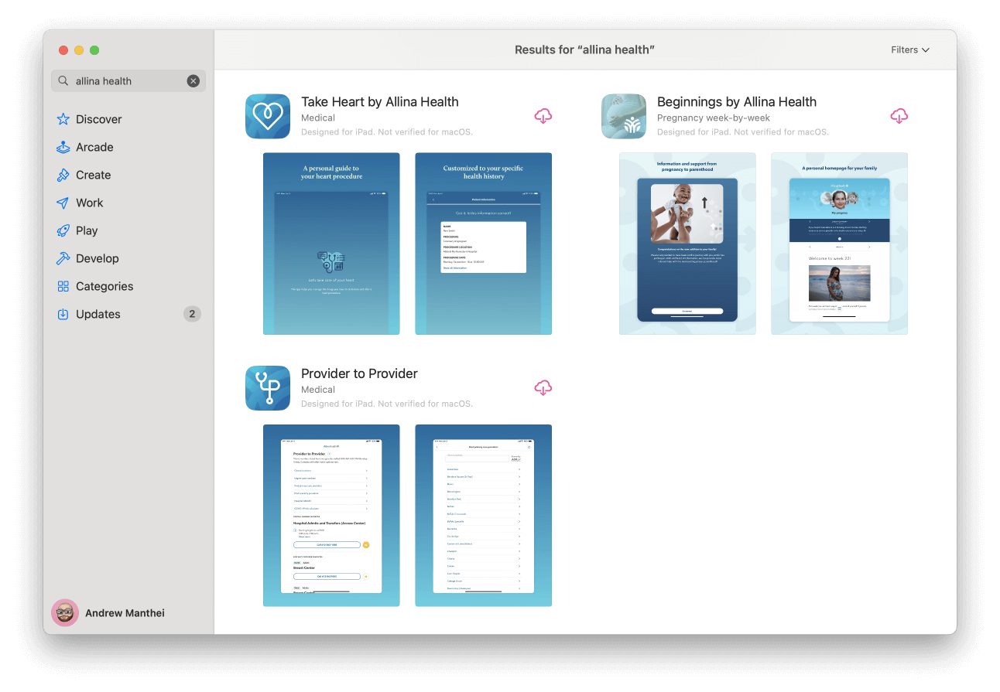Click 'Designed for iPad' note under Take Heart
The height and width of the screenshot is (692, 1000).
387,132
